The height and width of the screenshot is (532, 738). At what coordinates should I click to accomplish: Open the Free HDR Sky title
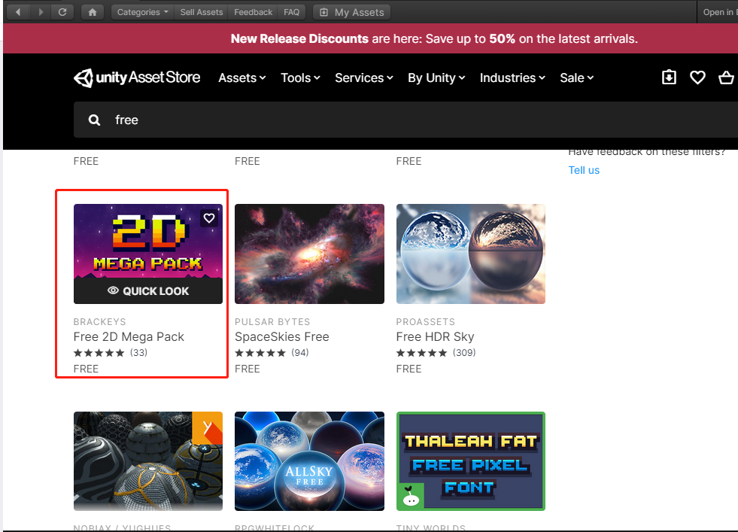click(435, 336)
